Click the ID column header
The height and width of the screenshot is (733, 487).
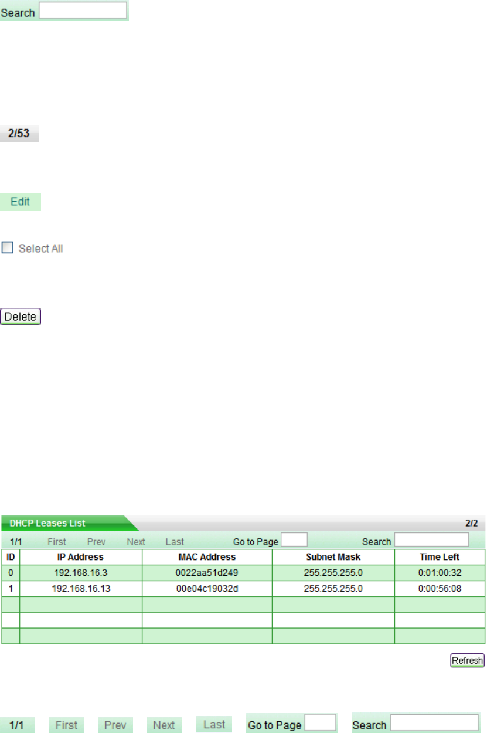click(11, 557)
